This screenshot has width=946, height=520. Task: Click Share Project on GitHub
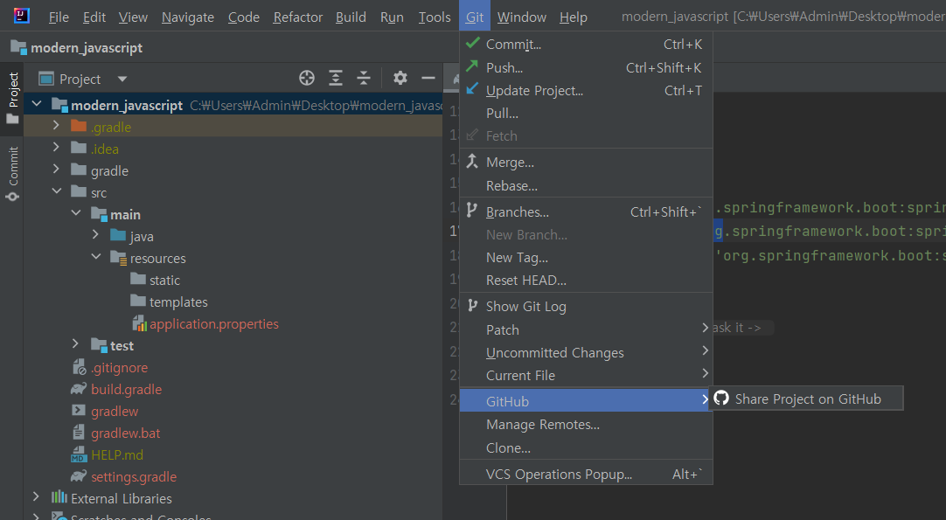[807, 399]
